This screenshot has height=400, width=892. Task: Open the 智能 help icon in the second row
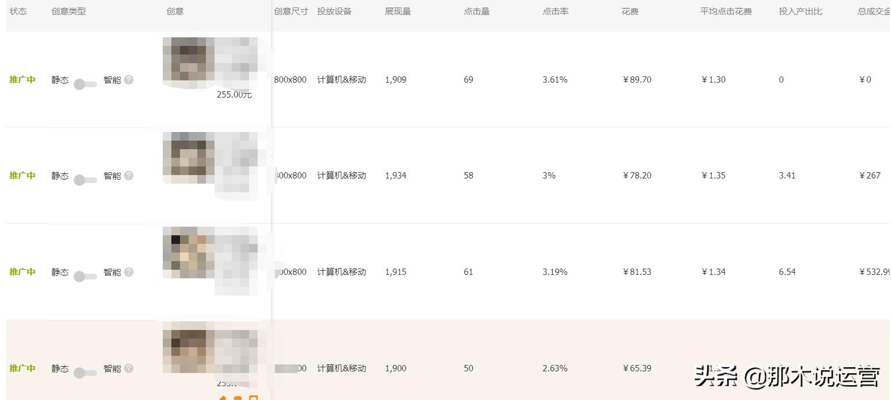pyautogui.click(x=129, y=176)
